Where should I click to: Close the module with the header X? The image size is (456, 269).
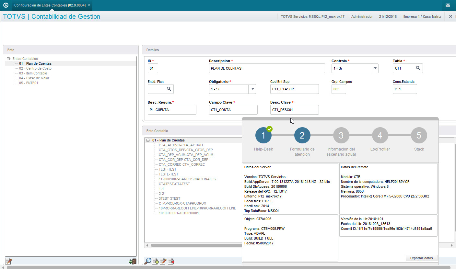[450, 16]
